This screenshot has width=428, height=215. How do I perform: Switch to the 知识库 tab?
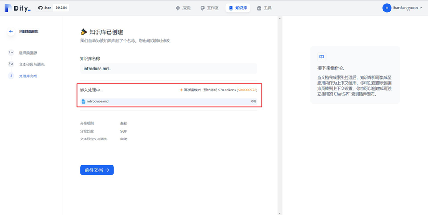(238, 8)
